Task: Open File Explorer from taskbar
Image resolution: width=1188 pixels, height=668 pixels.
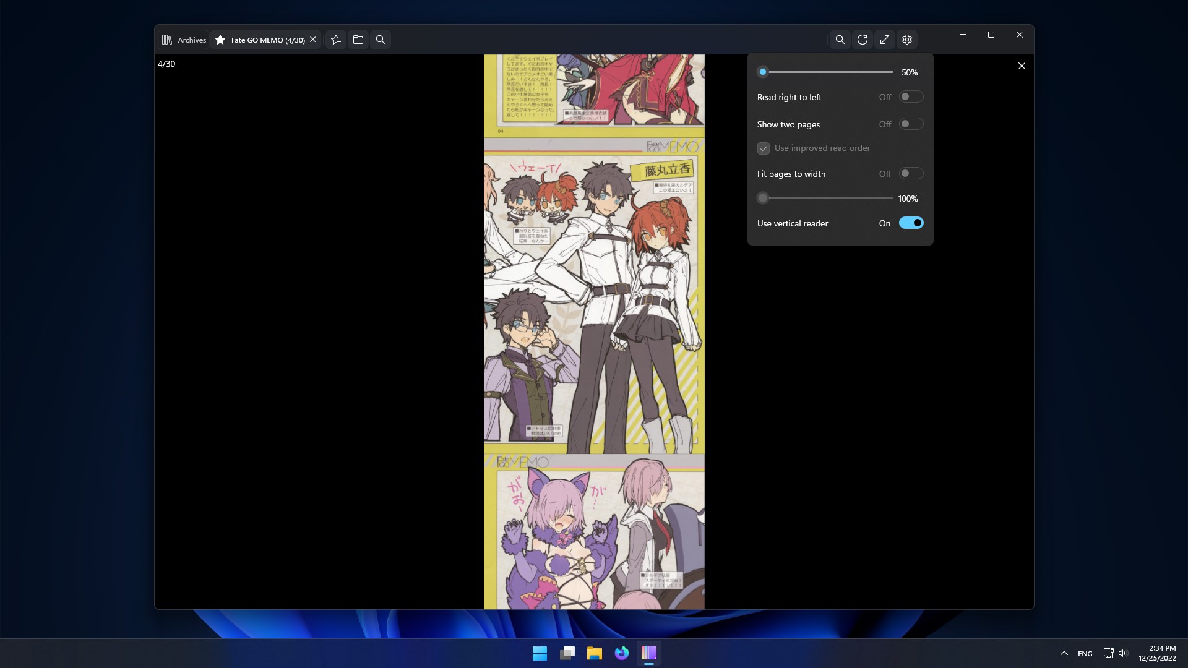Action: (595, 653)
